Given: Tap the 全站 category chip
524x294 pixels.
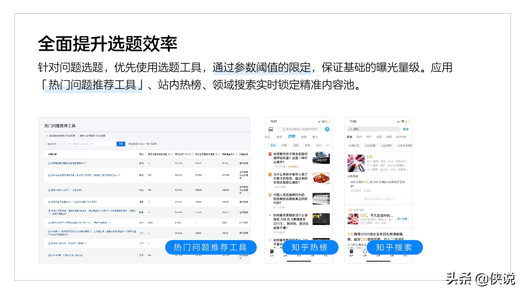Looking at the screenshot, I should (x=273, y=145).
